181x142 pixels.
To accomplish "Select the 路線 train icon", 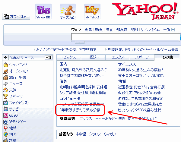I will pyautogui.click(x=6, y=140).
